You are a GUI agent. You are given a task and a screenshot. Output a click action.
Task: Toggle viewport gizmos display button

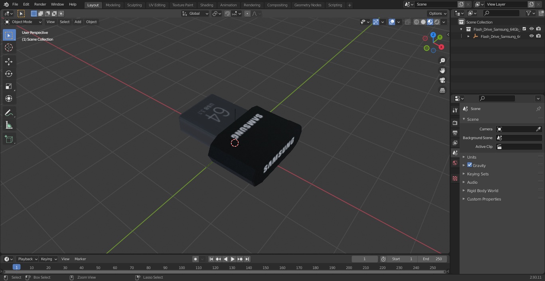pos(375,22)
